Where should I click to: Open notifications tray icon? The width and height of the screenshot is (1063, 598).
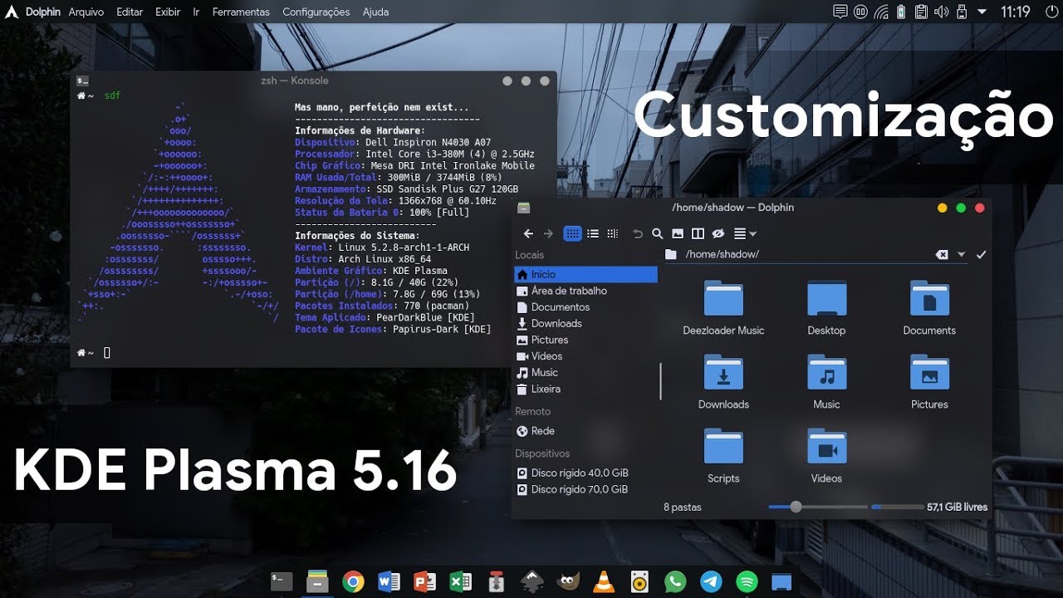[x=840, y=12]
